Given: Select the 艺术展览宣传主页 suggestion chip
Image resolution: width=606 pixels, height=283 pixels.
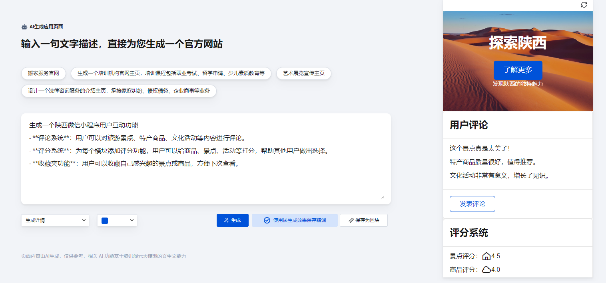Looking at the screenshot, I should coord(304,73).
